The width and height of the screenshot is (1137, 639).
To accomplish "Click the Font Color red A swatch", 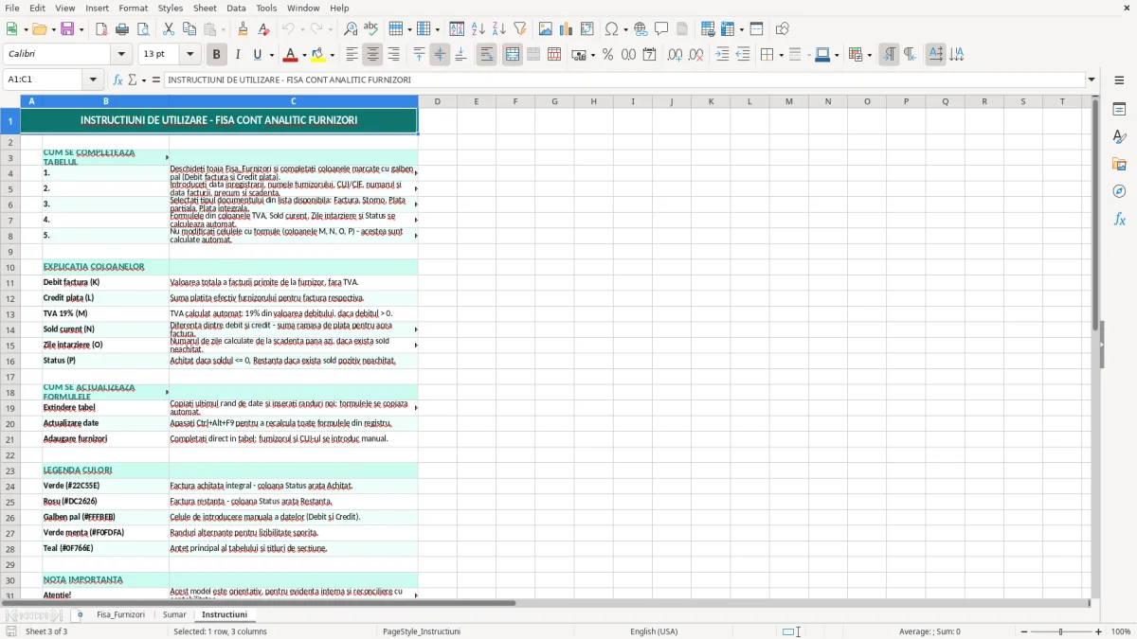I will tap(291, 55).
